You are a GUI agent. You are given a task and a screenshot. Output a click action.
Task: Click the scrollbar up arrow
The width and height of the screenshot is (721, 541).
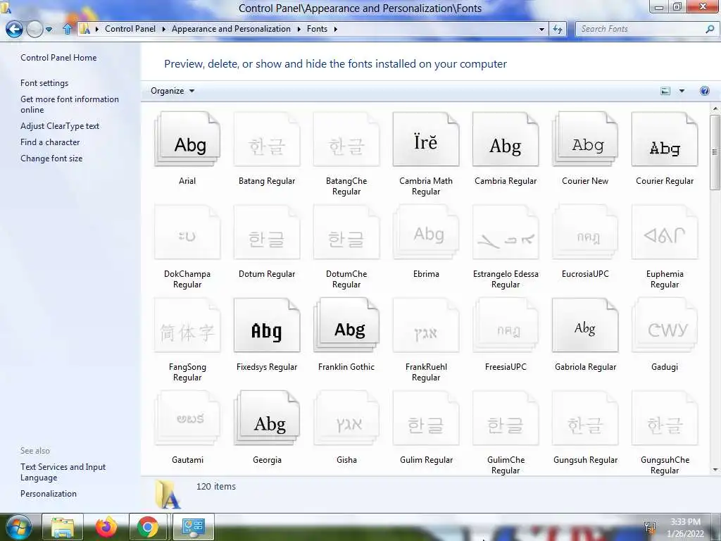pyautogui.click(x=715, y=109)
